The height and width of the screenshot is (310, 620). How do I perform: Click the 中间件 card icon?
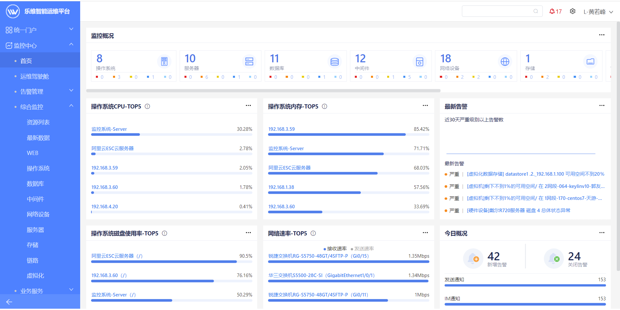pos(420,61)
